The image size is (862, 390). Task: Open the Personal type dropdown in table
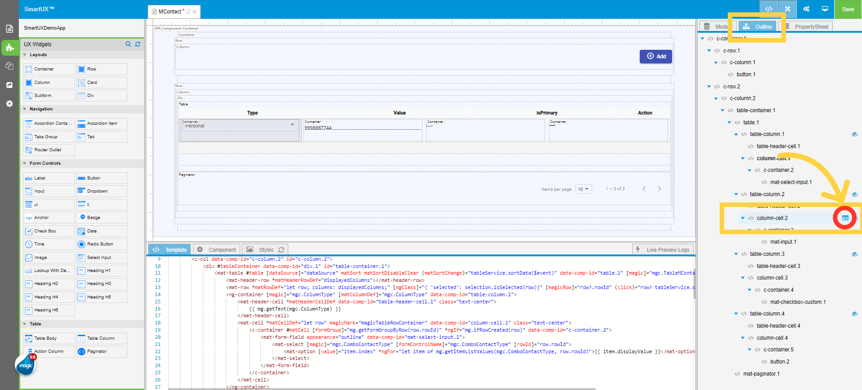tap(240, 126)
